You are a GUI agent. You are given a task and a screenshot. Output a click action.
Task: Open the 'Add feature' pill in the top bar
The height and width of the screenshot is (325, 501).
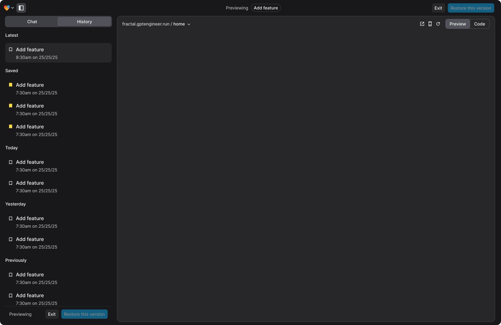[x=266, y=8]
